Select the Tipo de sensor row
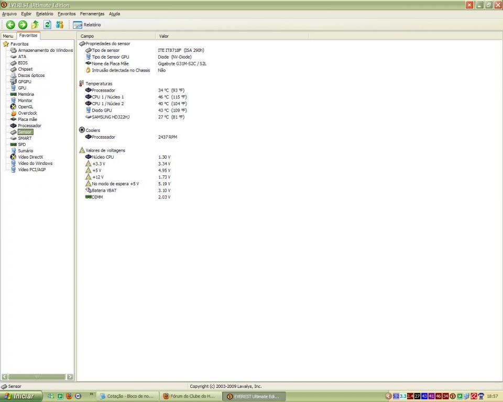Screen dimensions: 503x402 tap(145, 50)
